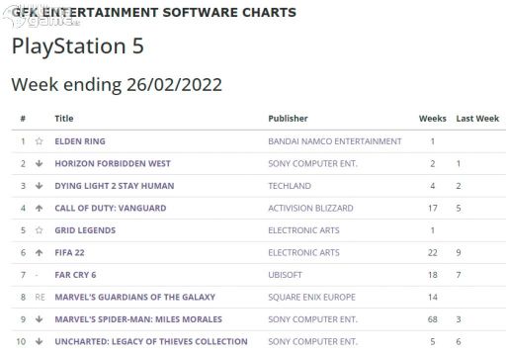Click the up arrow next to Call of Duty: Vanguard
This screenshot has width=506, height=356.
coord(39,208)
